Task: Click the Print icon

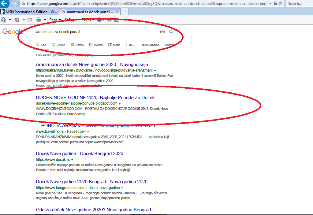Action: (38, 20)
